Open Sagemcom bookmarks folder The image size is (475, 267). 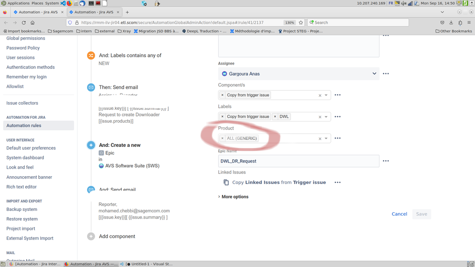click(60, 31)
